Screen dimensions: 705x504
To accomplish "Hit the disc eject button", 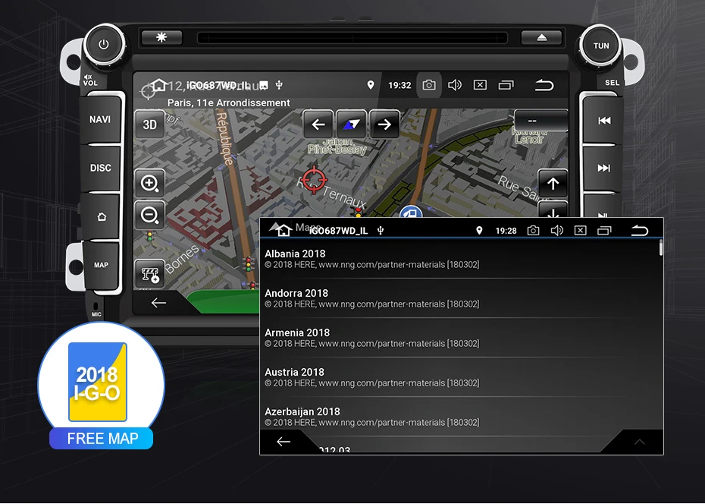I will pos(541,37).
